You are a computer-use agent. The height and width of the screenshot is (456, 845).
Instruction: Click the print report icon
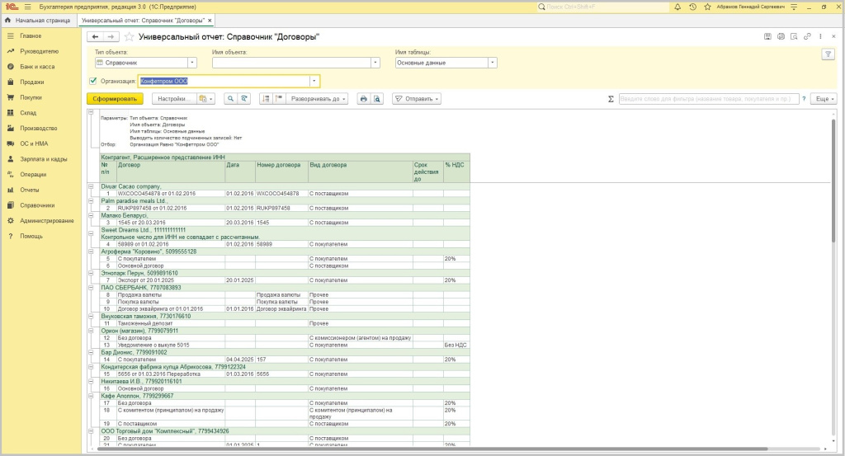point(363,99)
